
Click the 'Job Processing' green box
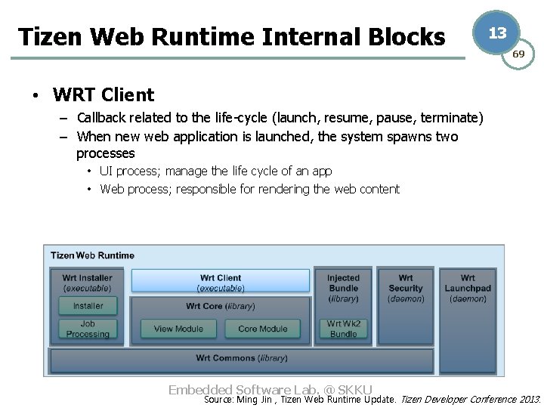pos(88,329)
